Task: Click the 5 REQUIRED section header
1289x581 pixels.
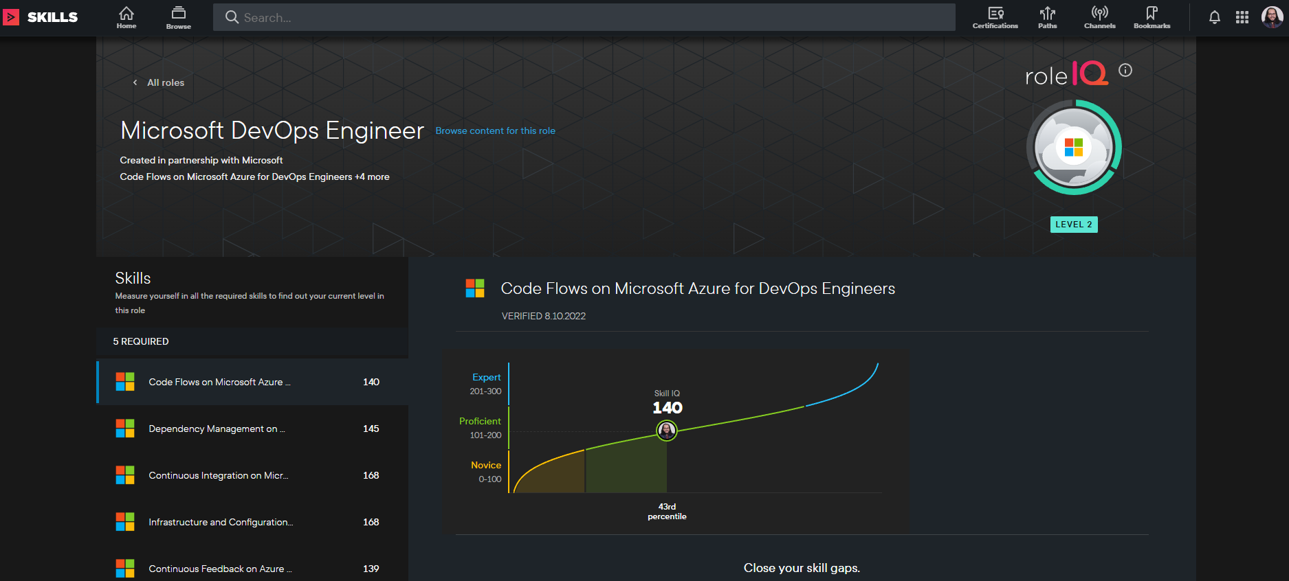Action: click(141, 341)
